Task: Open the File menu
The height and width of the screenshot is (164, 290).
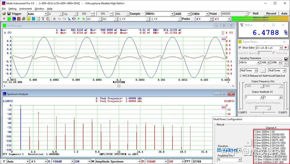Action: 4,9
